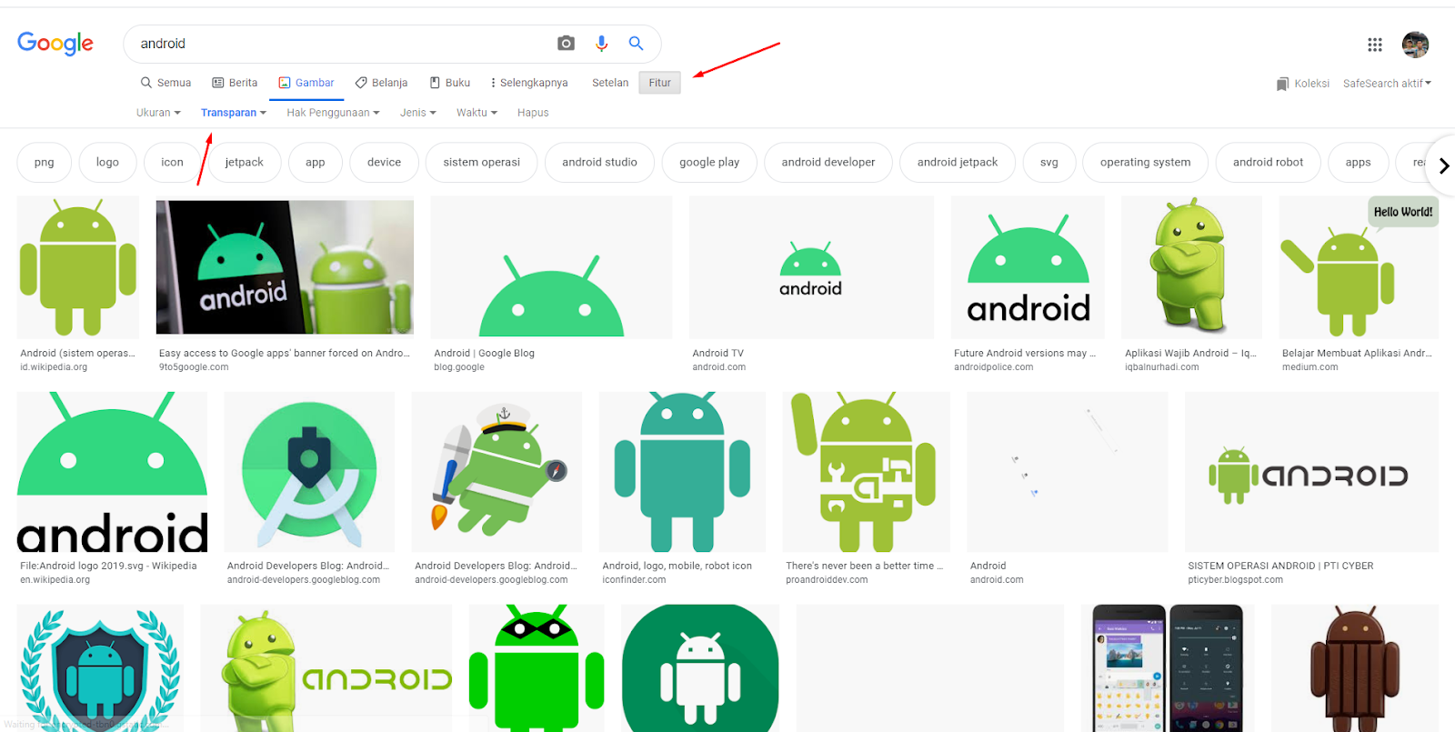The height and width of the screenshot is (732, 1455).
Task: Select the android studio chip
Action: pyautogui.click(x=599, y=163)
